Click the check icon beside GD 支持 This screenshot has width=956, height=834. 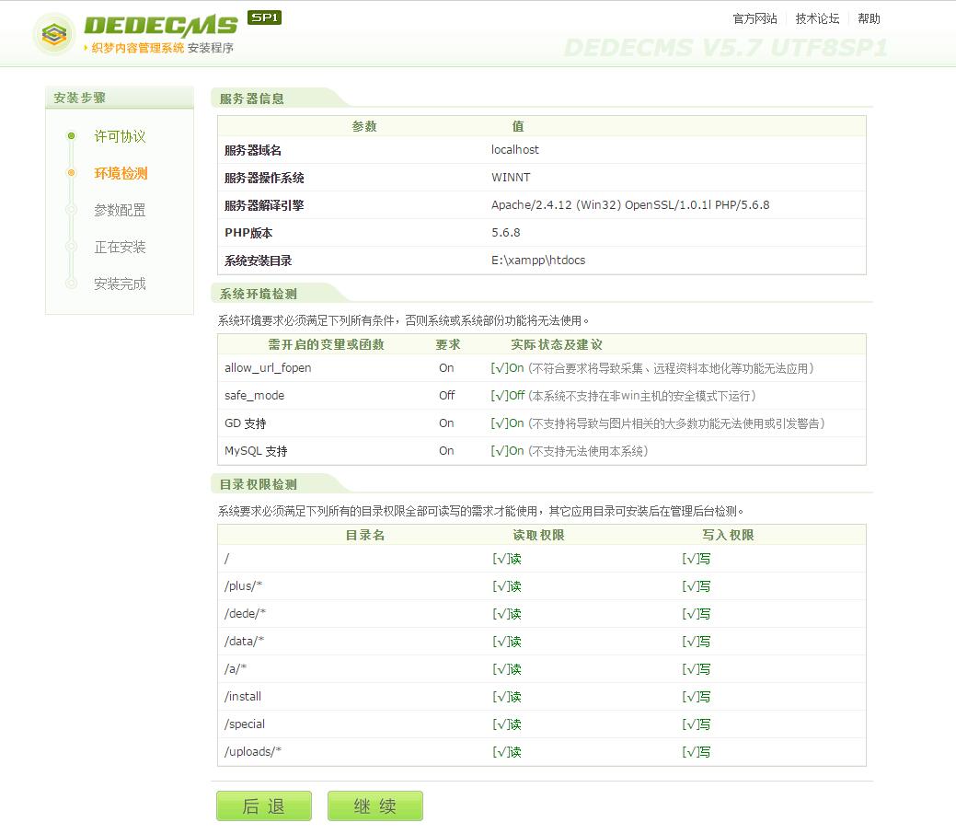click(x=498, y=423)
